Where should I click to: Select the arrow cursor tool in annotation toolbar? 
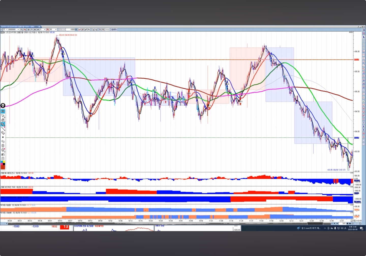click(3, 116)
